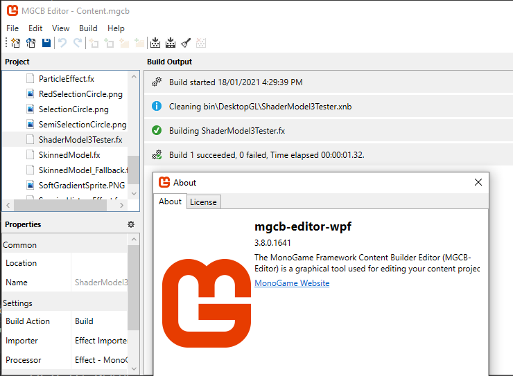513x376 pixels.
Task: Open the Help menu
Action: click(116, 28)
